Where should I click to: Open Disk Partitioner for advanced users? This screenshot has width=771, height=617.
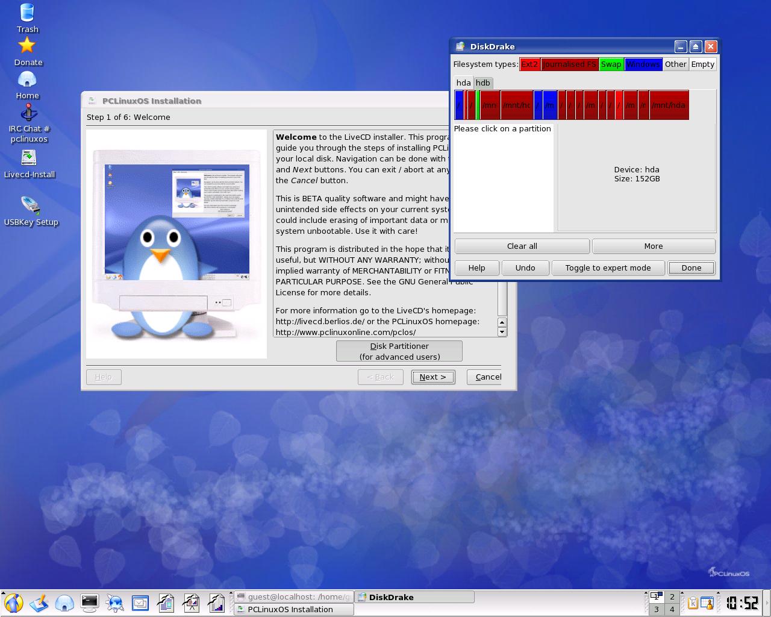399,351
